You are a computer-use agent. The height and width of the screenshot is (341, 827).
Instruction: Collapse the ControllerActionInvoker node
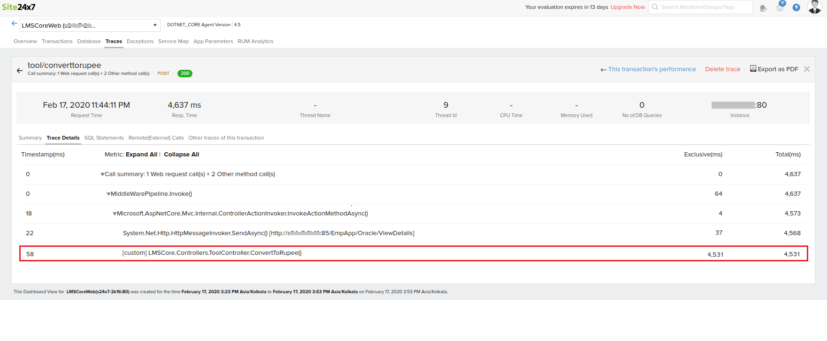coord(115,214)
